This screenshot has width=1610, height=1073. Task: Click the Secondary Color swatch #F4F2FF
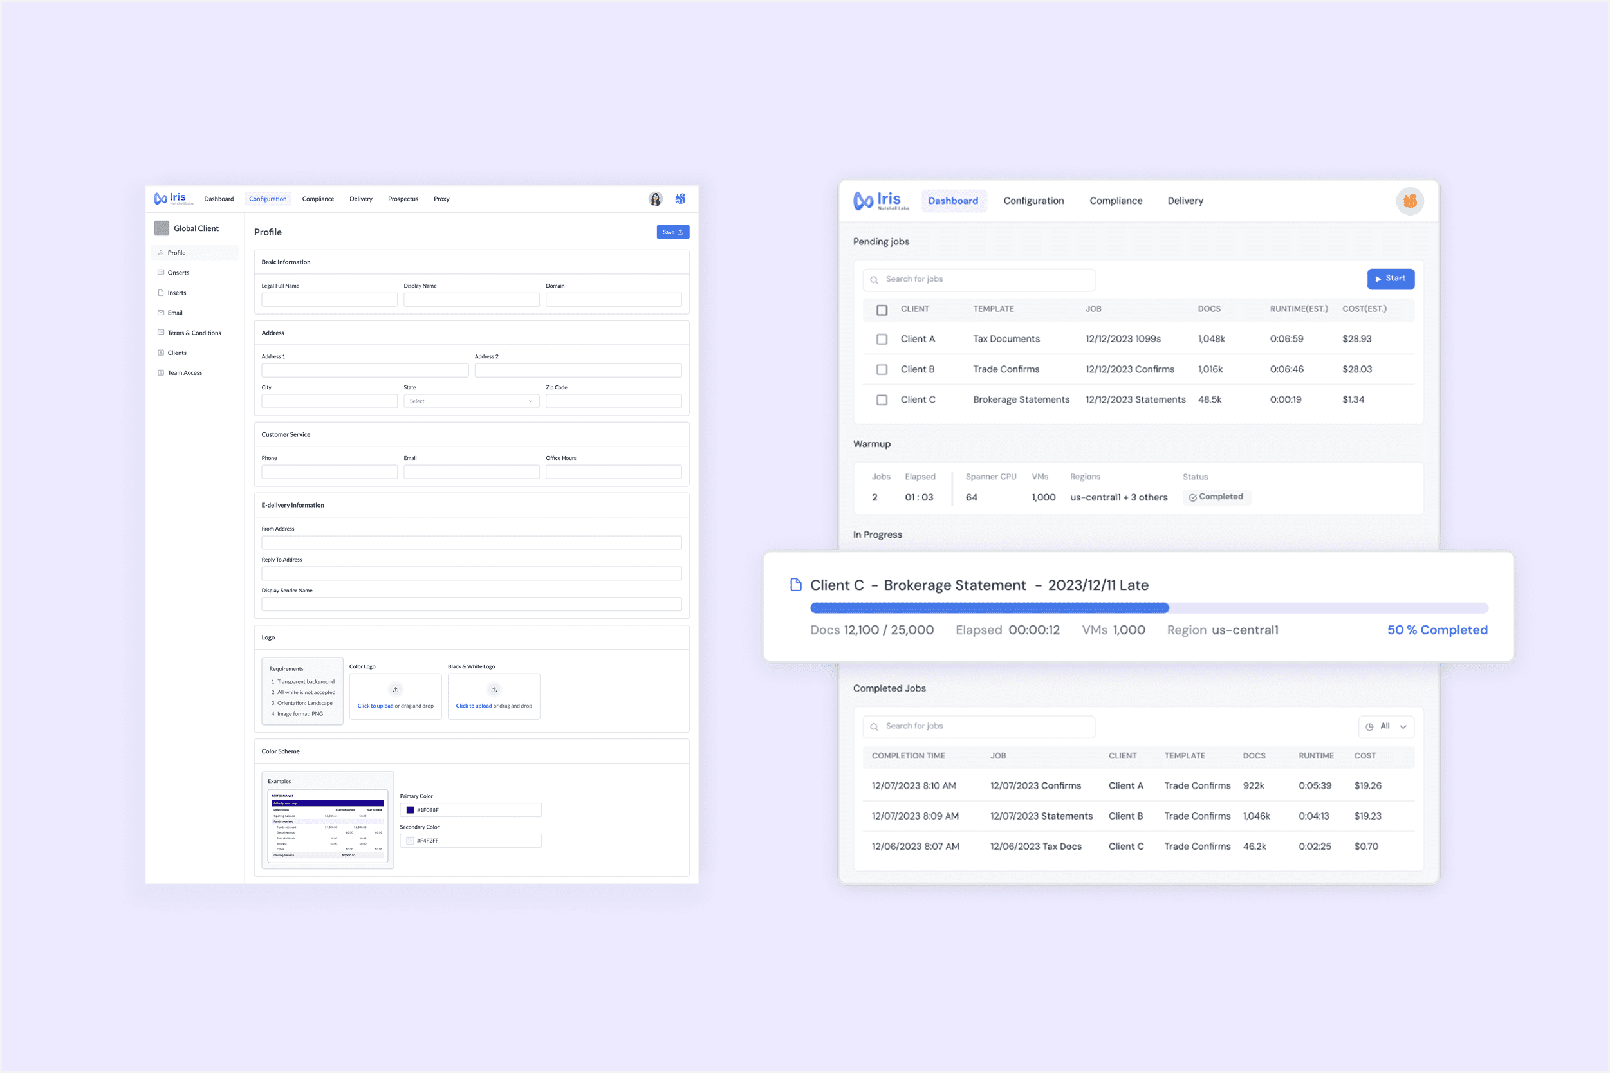pos(410,841)
